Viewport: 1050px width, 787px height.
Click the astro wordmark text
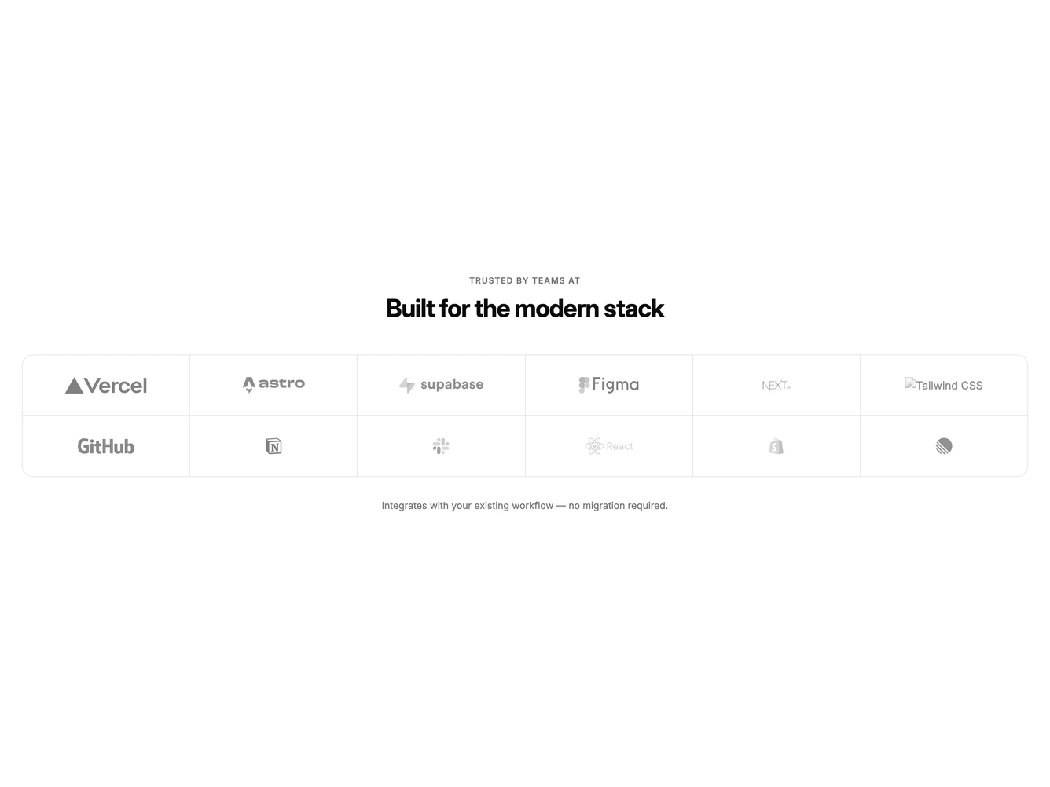281,383
